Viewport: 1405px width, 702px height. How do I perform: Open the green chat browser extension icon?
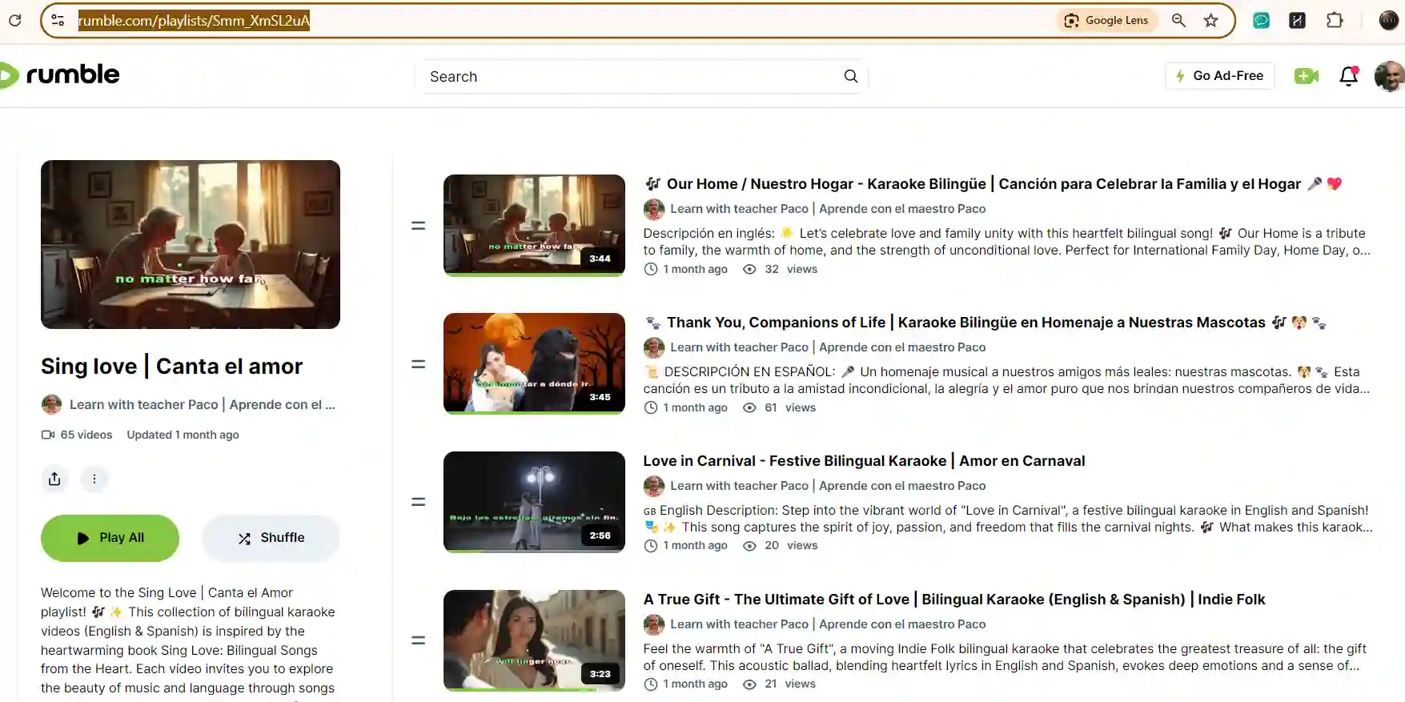click(1261, 20)
